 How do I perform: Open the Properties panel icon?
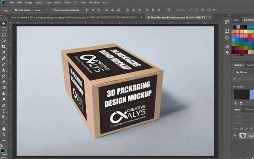[227, 31]
